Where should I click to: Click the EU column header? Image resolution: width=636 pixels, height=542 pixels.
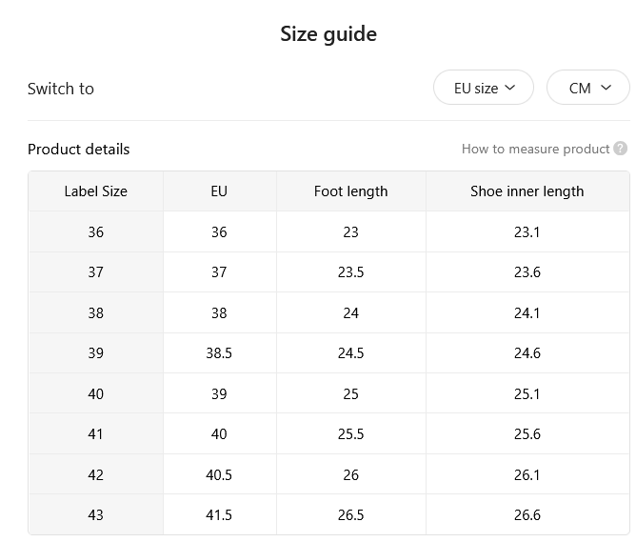pyautogui.click(x=219, y=191)
